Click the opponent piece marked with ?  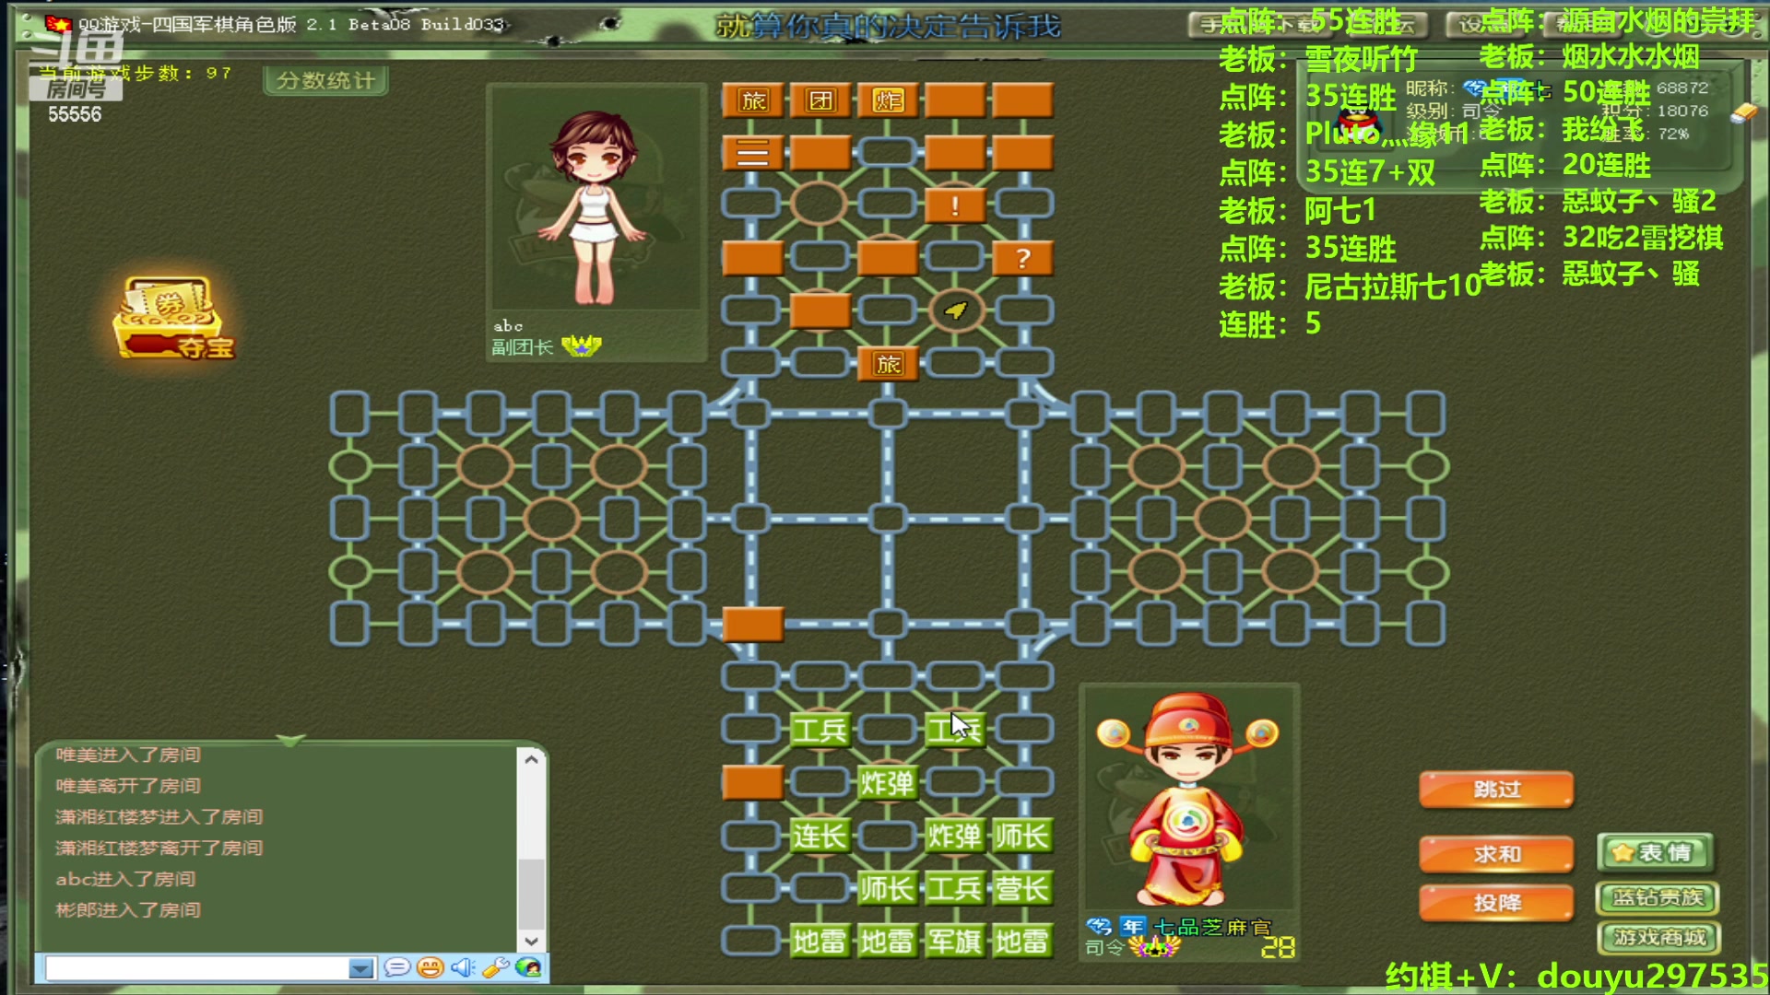click(x=1022, y=259)
